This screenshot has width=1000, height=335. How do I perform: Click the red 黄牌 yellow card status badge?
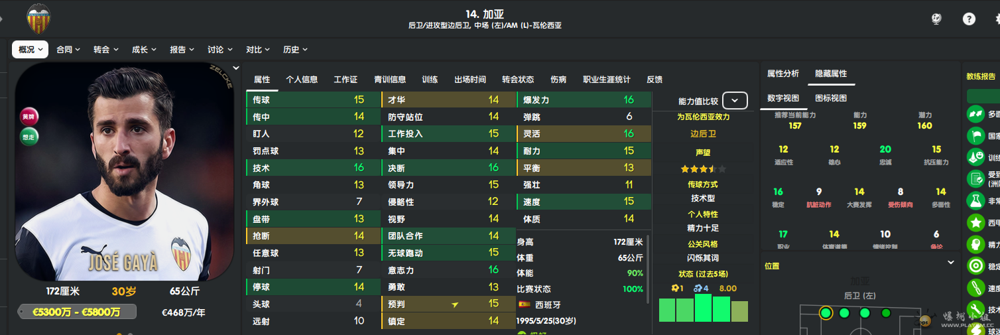click(x=29, y=117)
